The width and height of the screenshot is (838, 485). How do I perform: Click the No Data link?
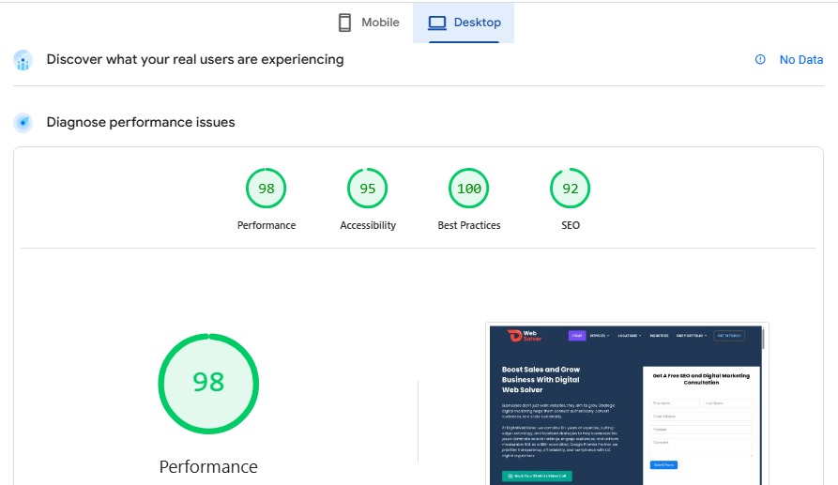click(800, 60)
